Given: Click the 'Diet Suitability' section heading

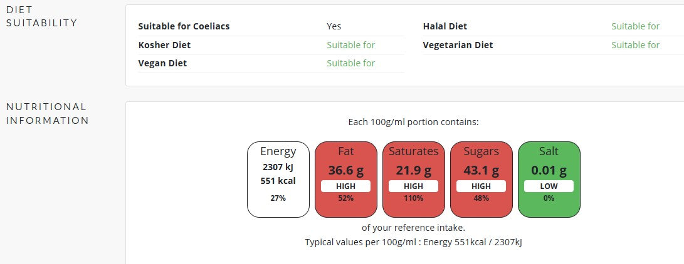Looking at the screenshot, I should (x=41, y=16).
